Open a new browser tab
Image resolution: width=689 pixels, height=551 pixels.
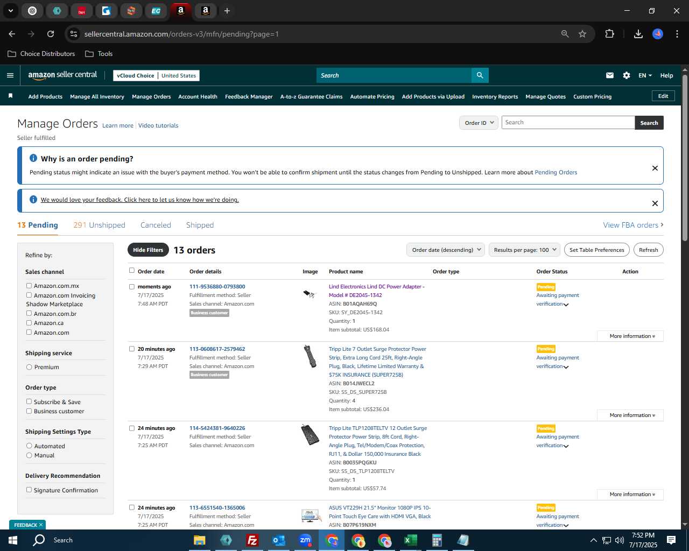click(x=227, y=11)
